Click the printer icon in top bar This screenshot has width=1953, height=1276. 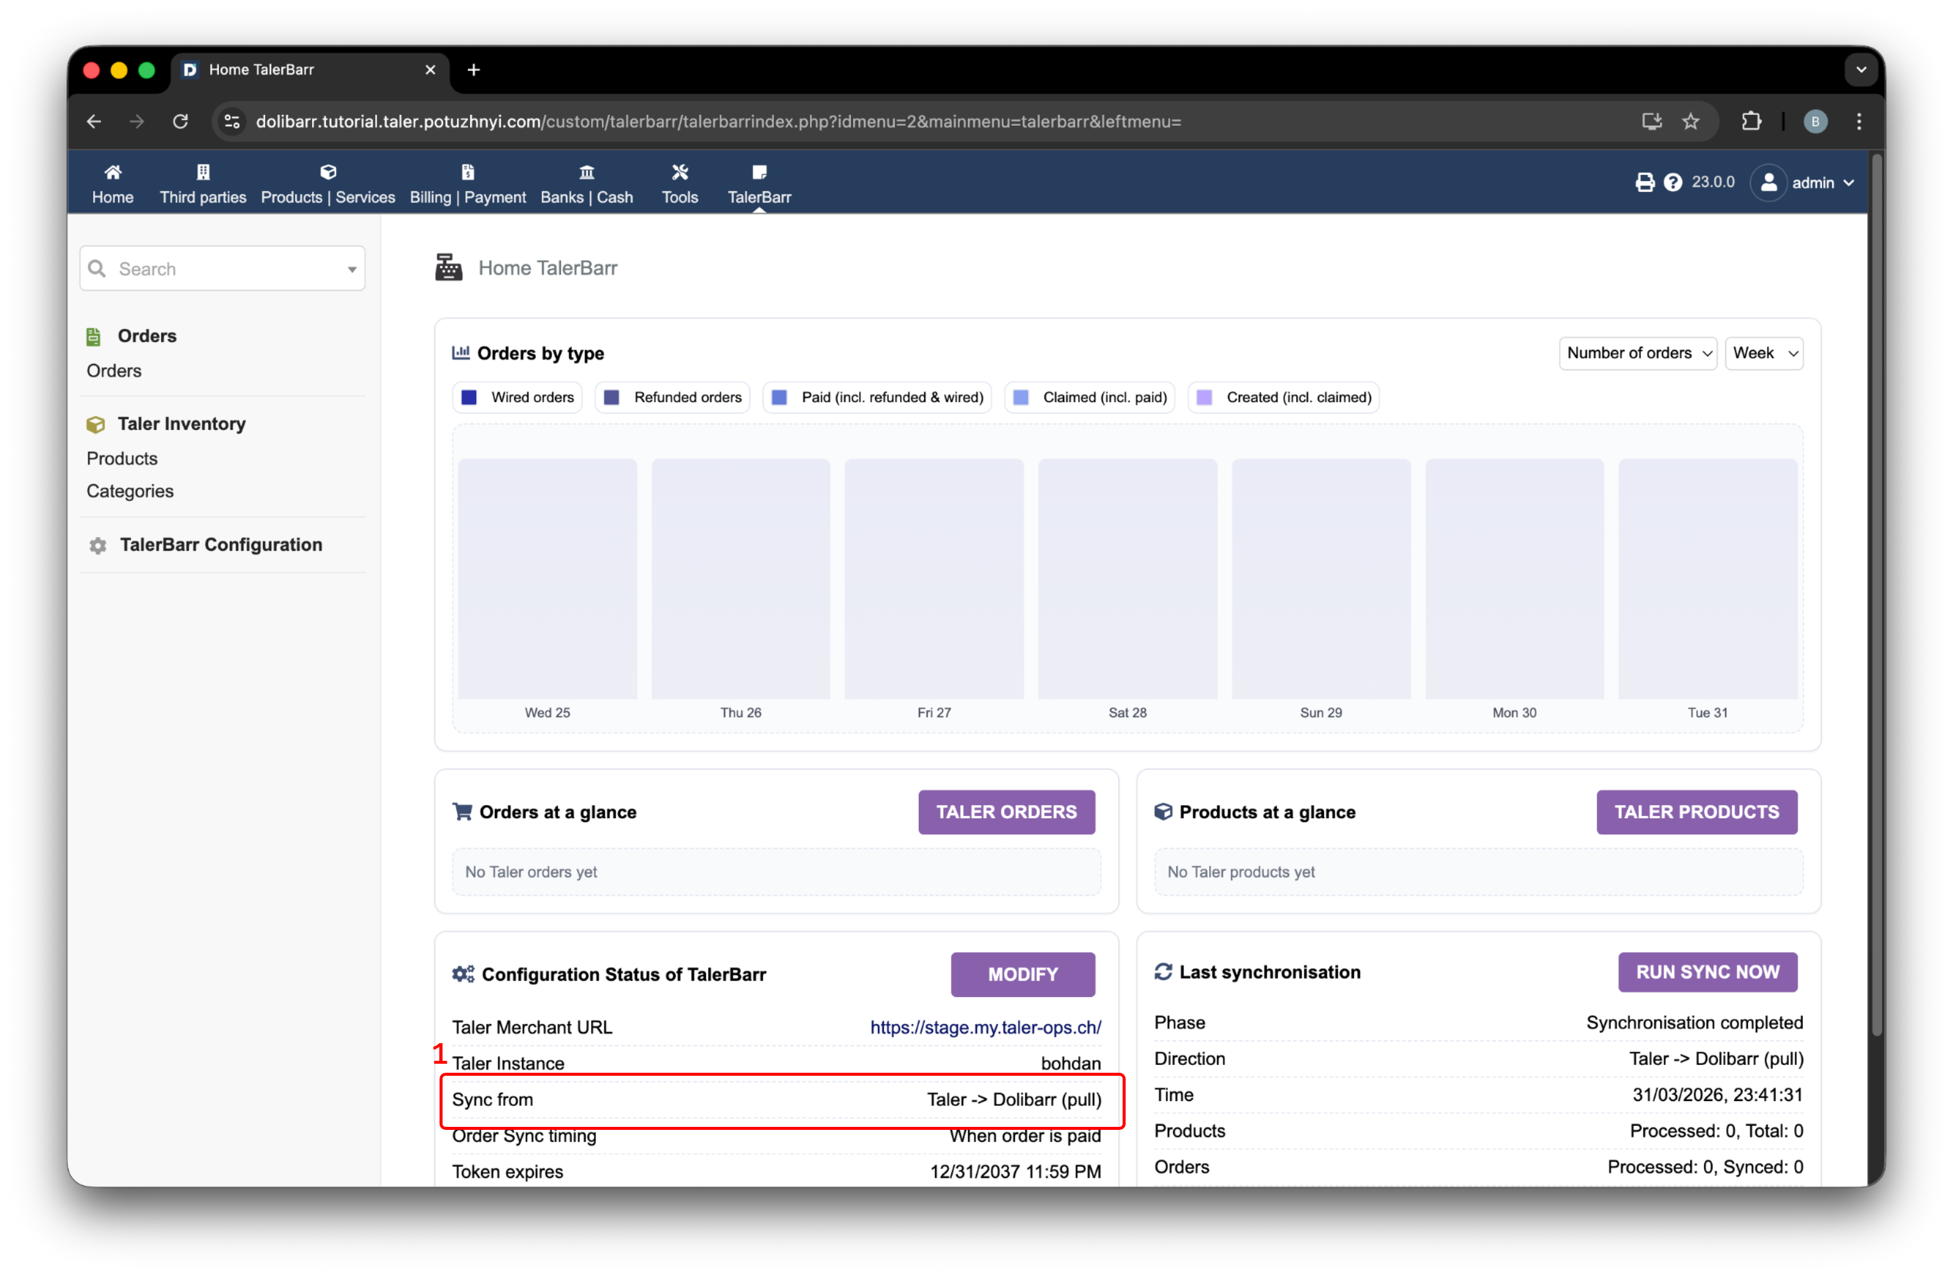[1644, 182]
